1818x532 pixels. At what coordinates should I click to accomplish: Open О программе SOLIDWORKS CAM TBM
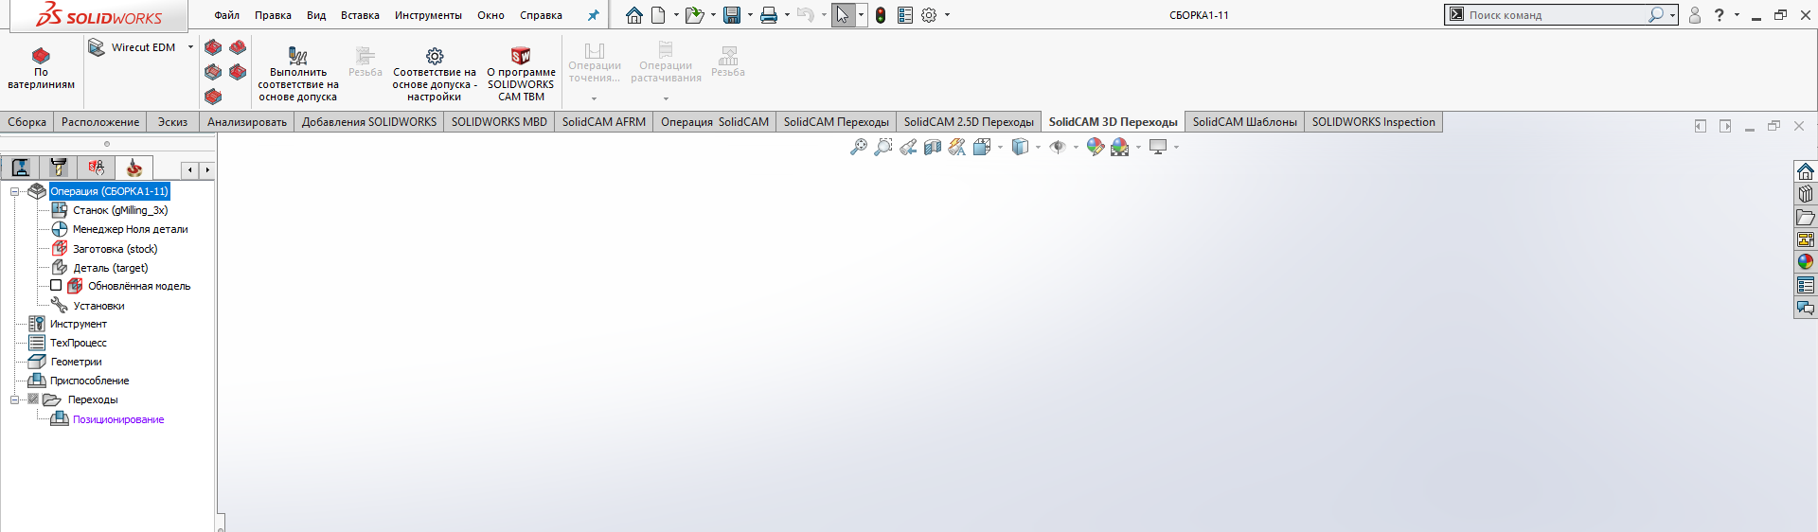click(521, 74)
